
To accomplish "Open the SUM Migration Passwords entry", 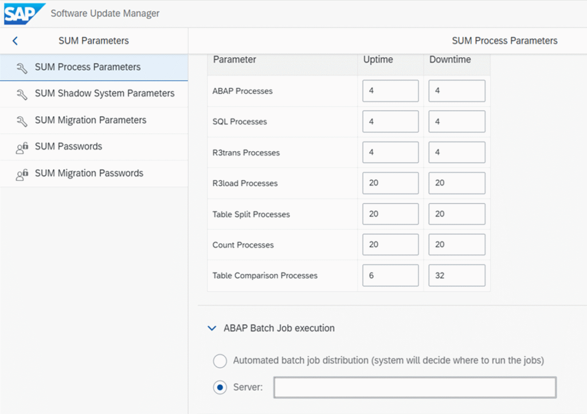I will coord(89,174).
